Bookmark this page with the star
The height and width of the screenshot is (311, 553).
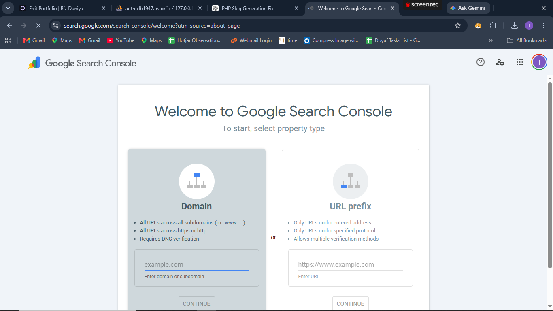(x=458, y=26)
